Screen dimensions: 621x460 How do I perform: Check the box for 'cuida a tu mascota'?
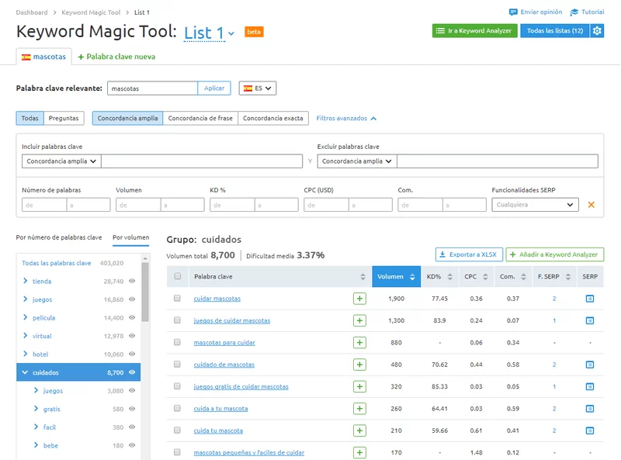(177, 408)
